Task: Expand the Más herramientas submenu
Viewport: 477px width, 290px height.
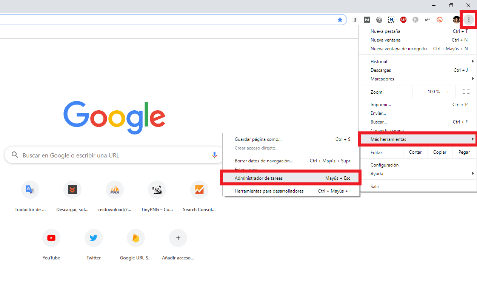Action: pos(417,139)
